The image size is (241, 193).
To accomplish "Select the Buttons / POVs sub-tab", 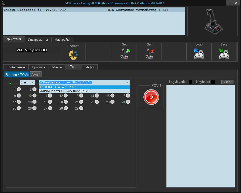I will point(17,75).
